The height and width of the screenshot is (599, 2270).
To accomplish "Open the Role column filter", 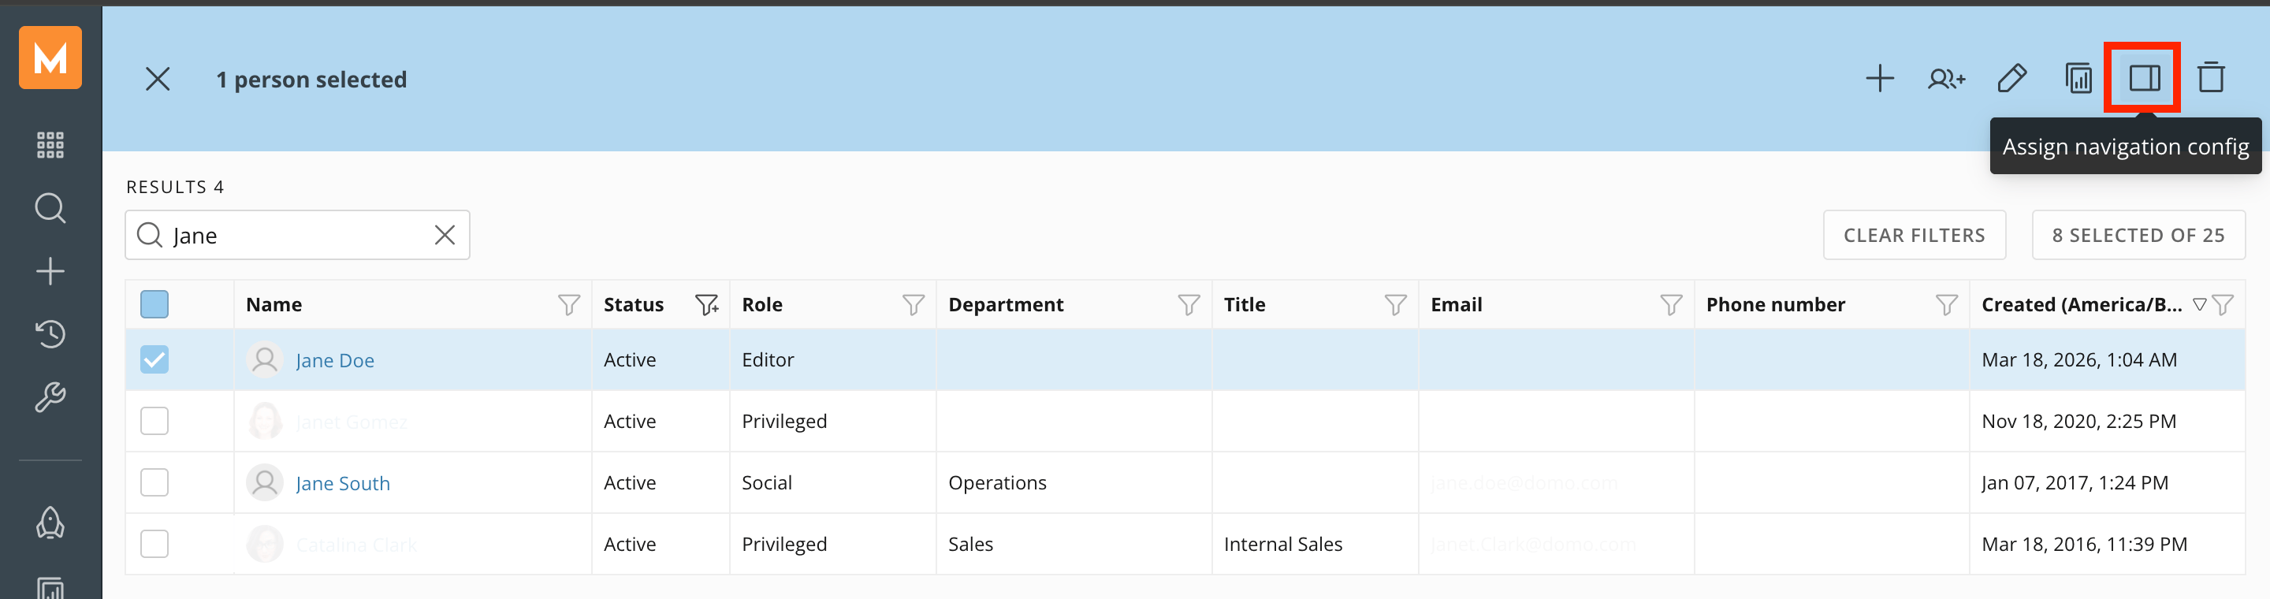I will (914, 305).
